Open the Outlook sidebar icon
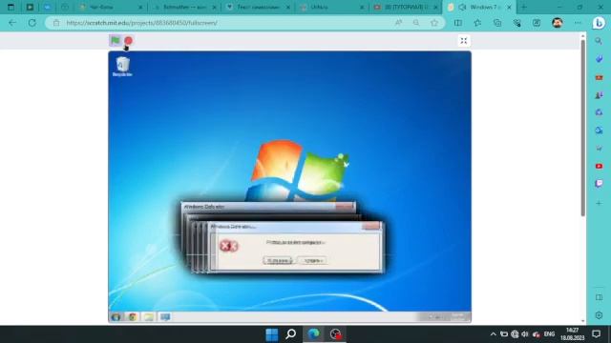611x343 pixels. 599,131
